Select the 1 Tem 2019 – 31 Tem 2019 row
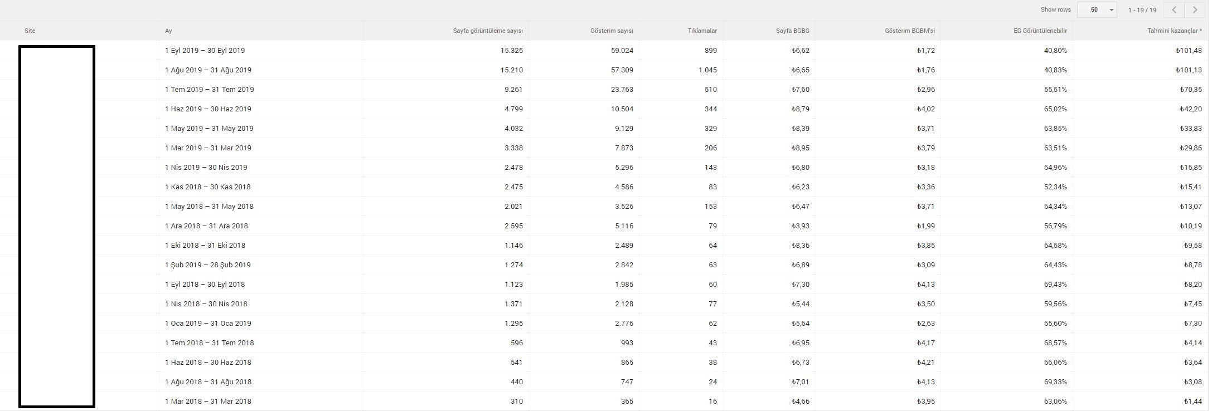 pos(604,89)
